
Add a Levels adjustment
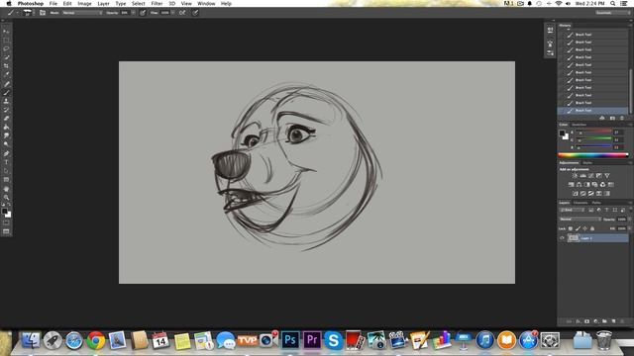coord(582,176)
